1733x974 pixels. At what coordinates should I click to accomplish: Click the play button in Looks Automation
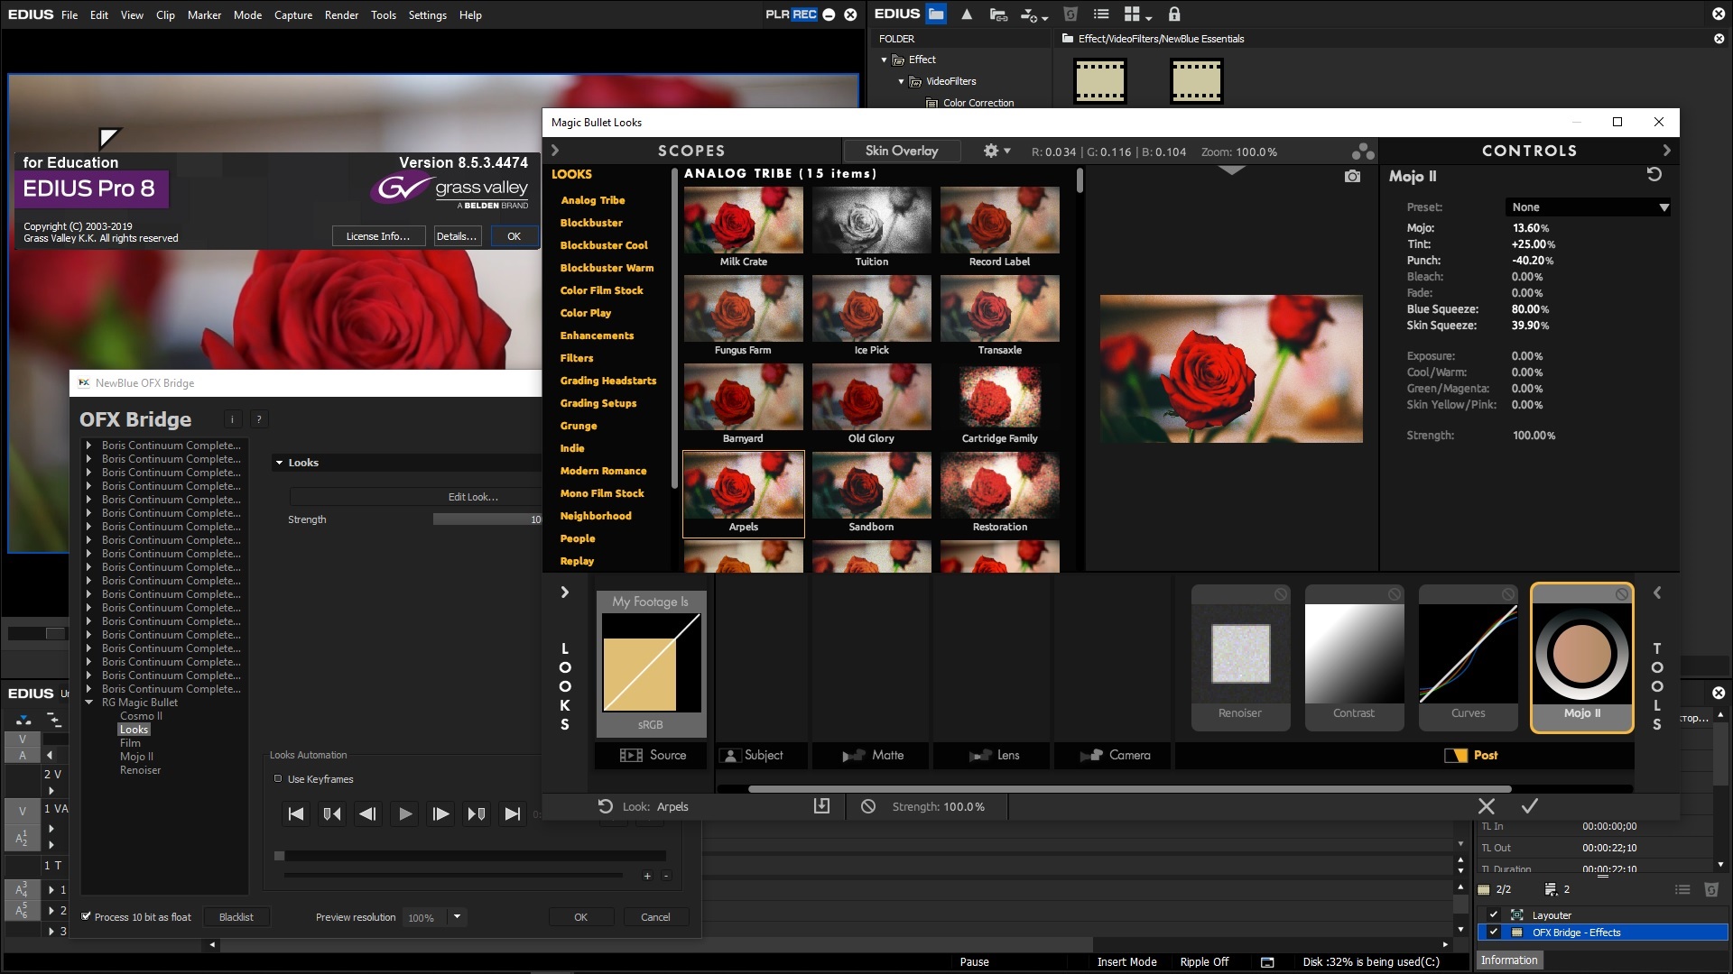(405, 813)
